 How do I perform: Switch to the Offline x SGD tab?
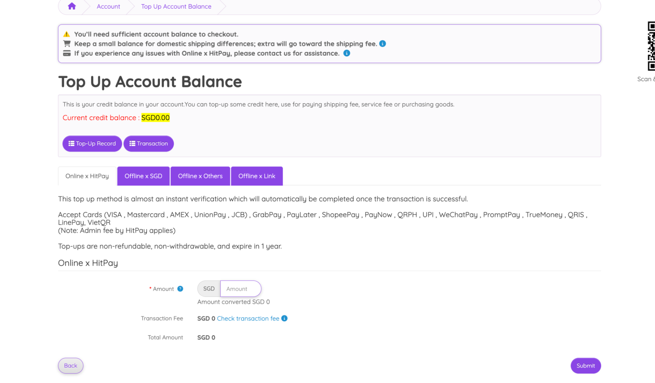143,176
